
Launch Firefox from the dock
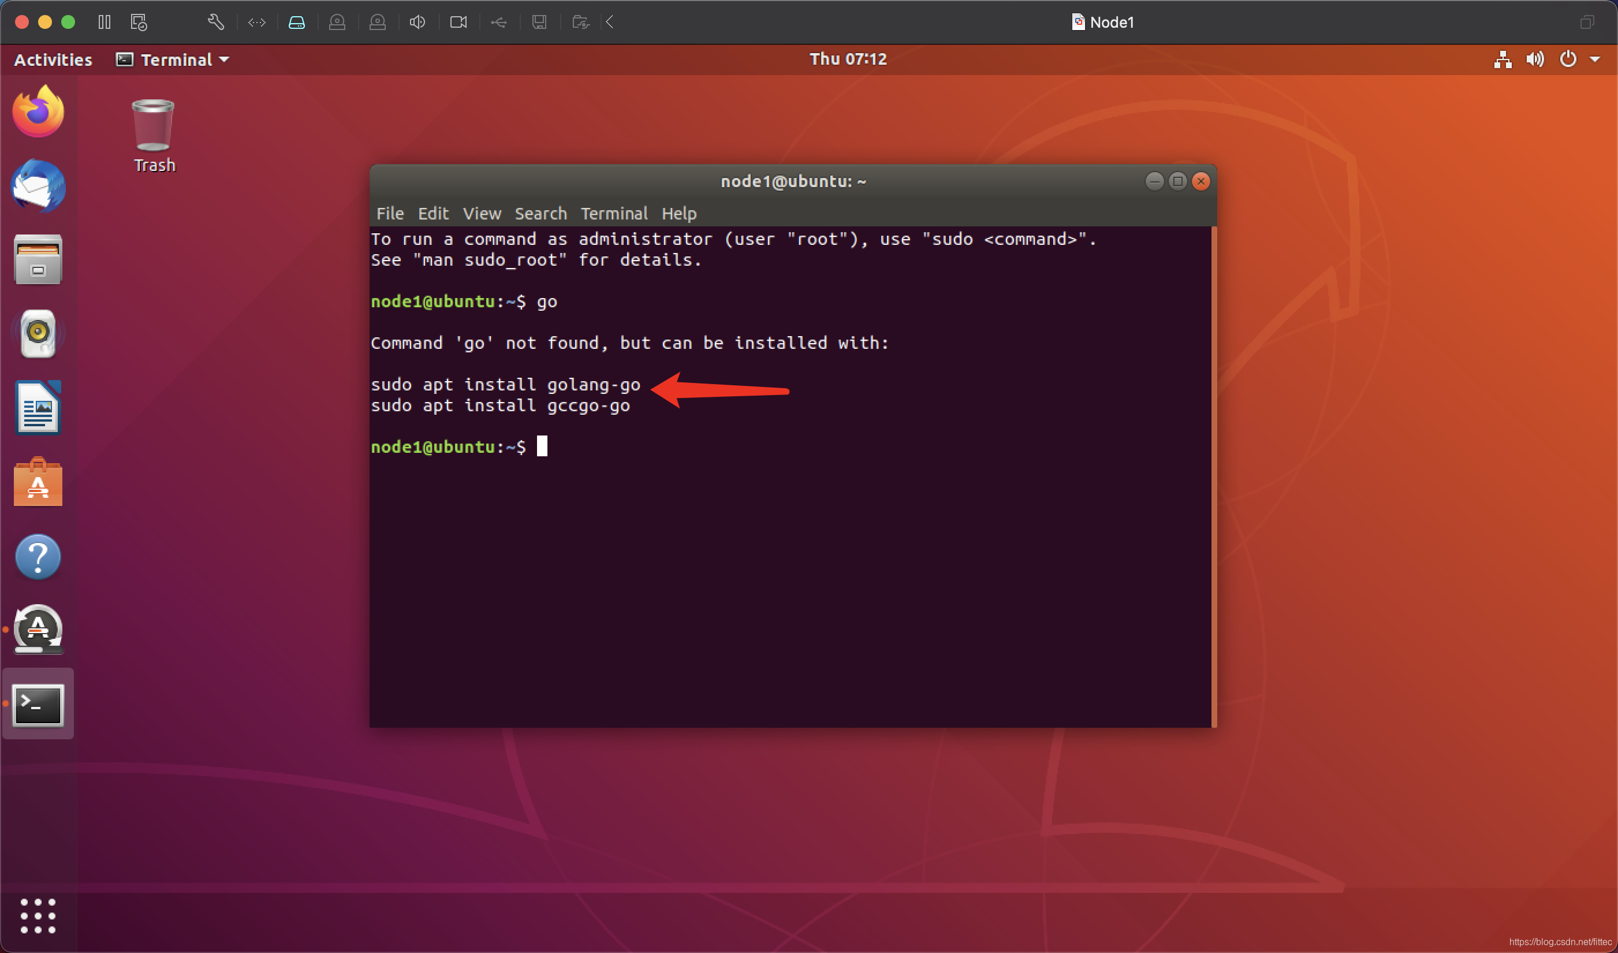(38, 111)
